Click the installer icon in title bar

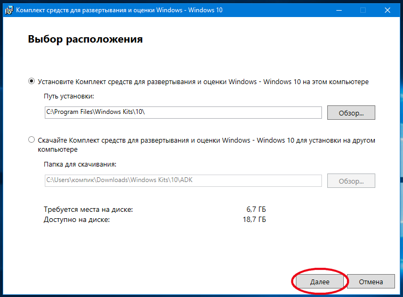pos(9,10)
